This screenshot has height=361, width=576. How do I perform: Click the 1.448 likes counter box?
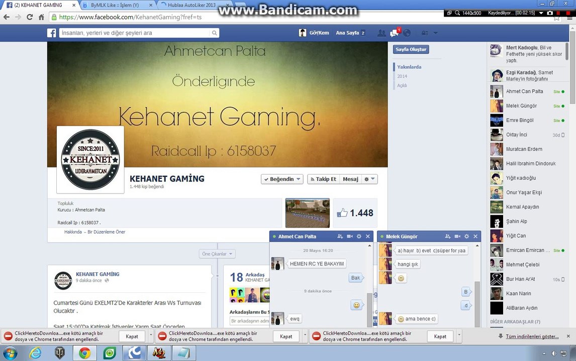pyautogui.click(x=355, y=213)
